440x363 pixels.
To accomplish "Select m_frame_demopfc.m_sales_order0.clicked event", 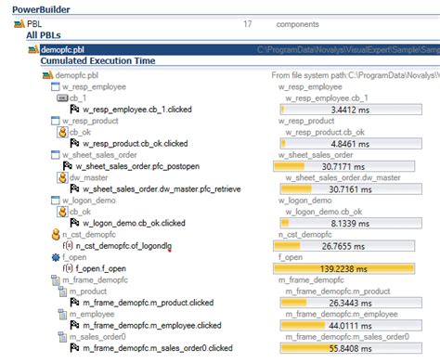I will coord(158,348).
